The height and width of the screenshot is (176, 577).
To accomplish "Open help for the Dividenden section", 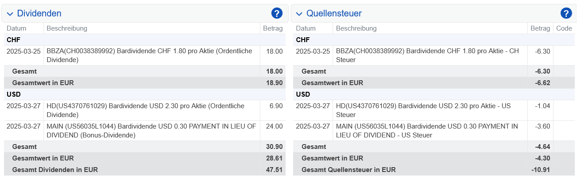I will pyautogui.click(x=277, y=13).
